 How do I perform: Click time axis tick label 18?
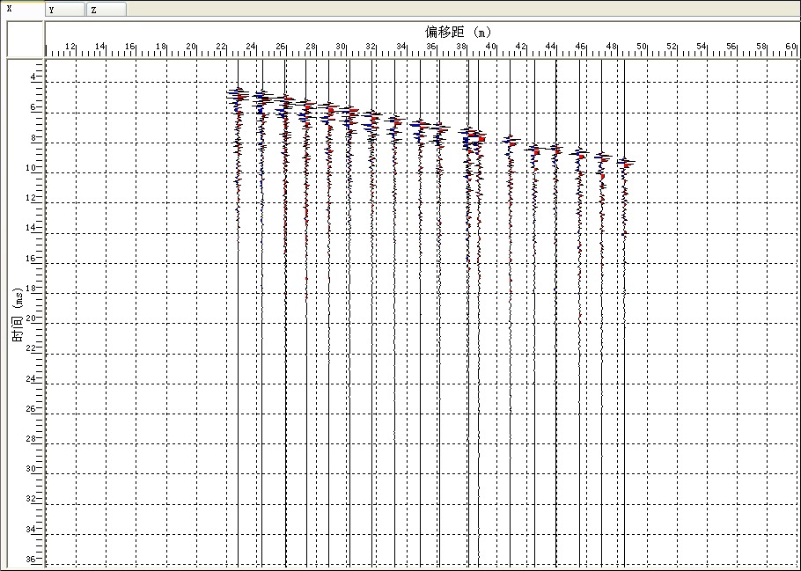pyautogui.click(x=31, y=288)
